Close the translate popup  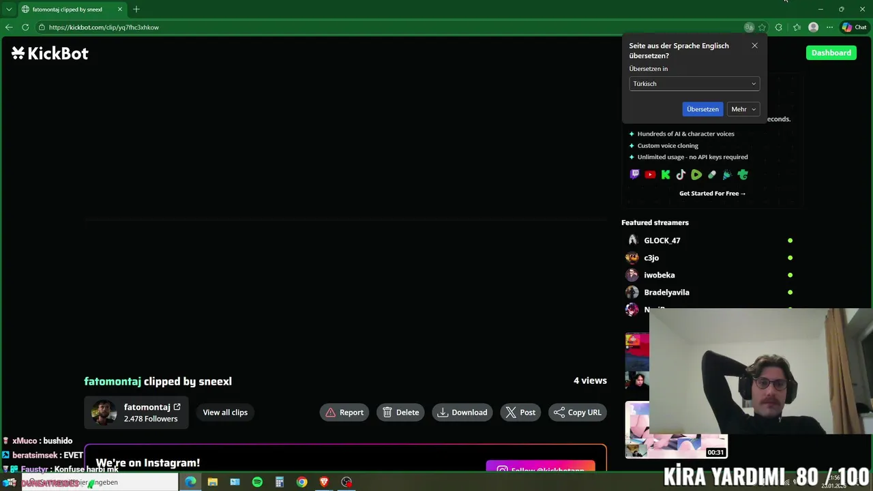tap(754, 46)
